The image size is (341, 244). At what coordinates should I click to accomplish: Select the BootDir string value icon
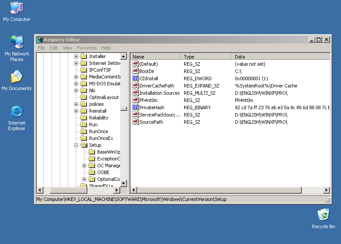click(136, 71)
